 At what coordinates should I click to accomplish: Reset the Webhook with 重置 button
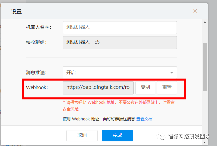coord(167,88)
